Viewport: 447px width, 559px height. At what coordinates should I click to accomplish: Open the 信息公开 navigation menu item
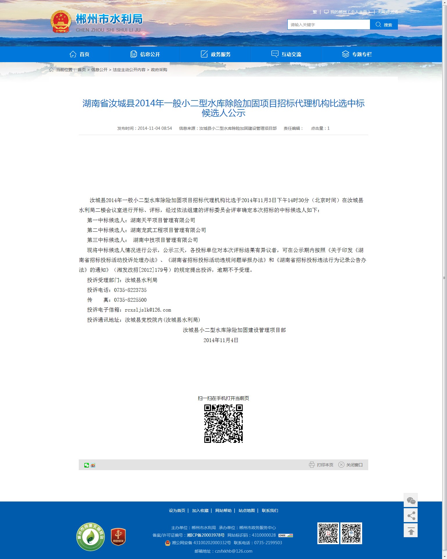point(145,54)
